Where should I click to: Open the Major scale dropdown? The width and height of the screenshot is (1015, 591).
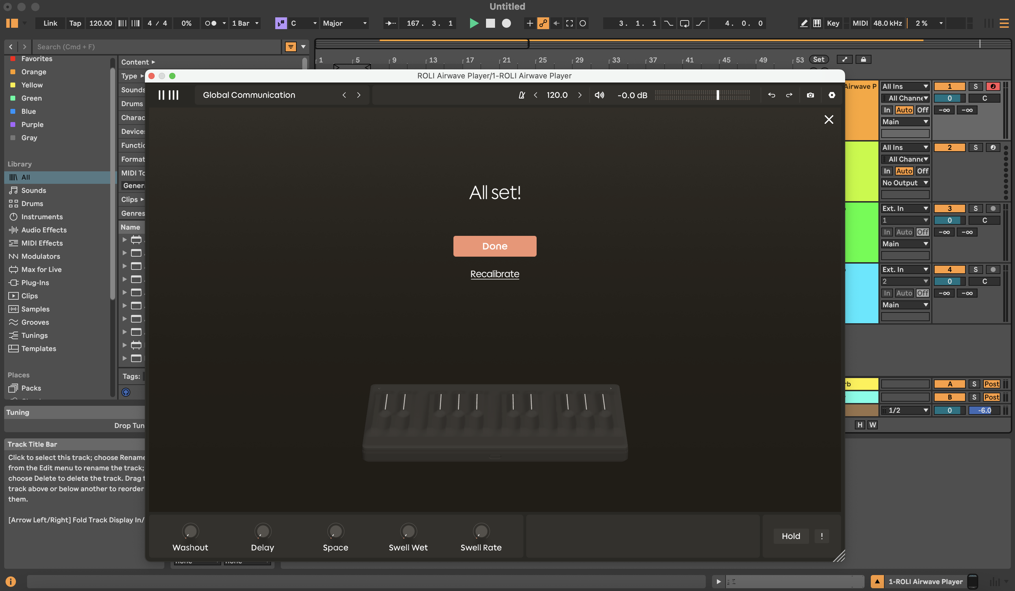coord(345,23)
